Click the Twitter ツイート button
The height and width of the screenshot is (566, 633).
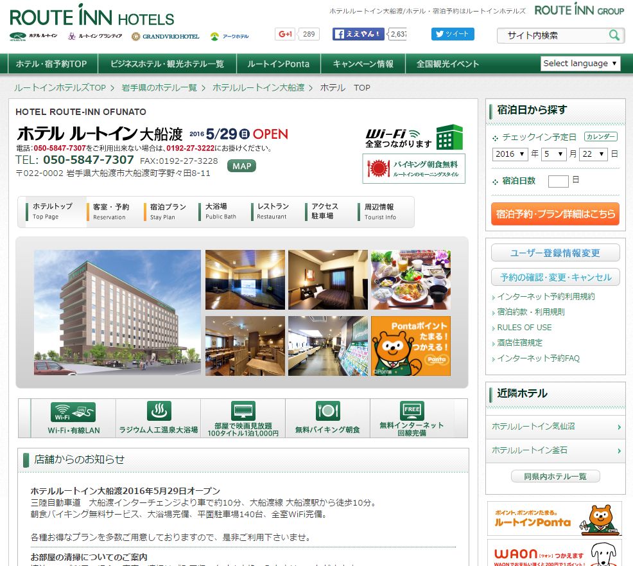point(453,34)
